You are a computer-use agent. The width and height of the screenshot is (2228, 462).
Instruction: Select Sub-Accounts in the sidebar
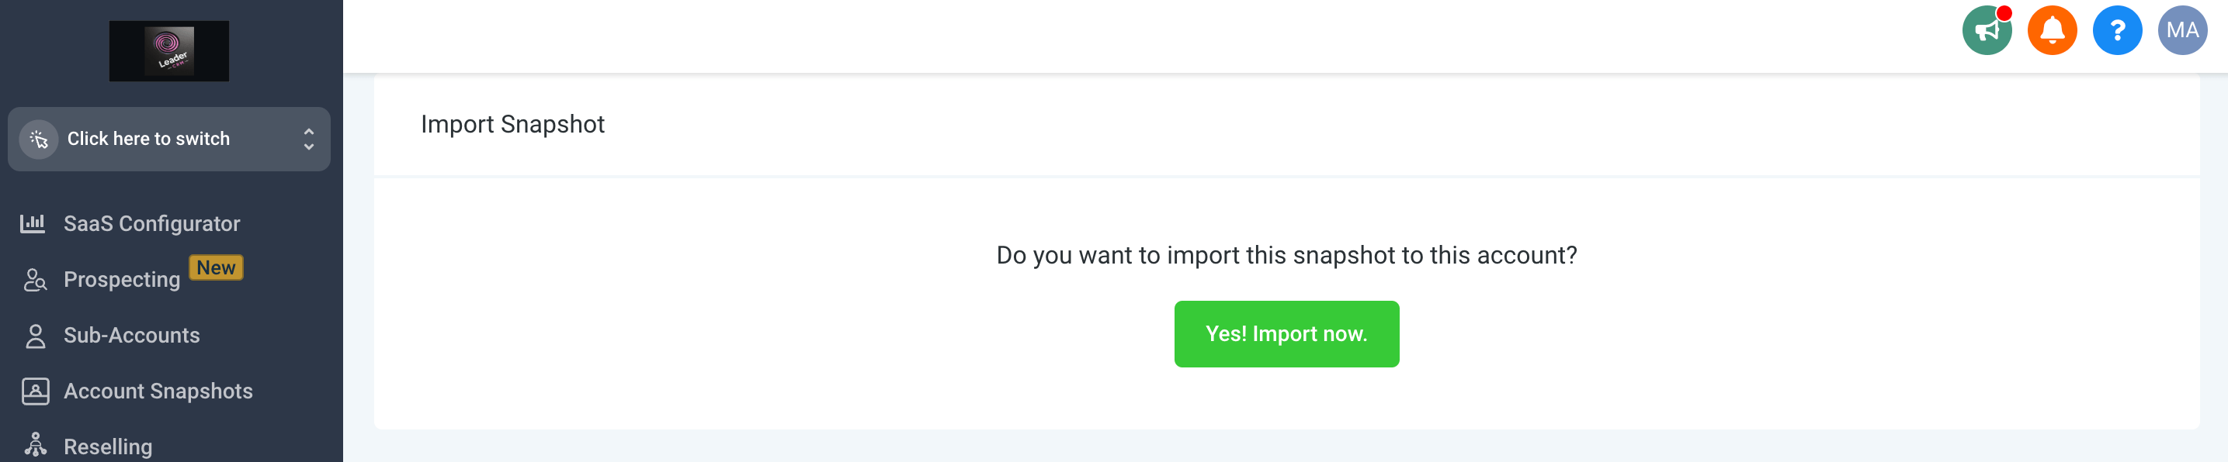tap(131, 336)
